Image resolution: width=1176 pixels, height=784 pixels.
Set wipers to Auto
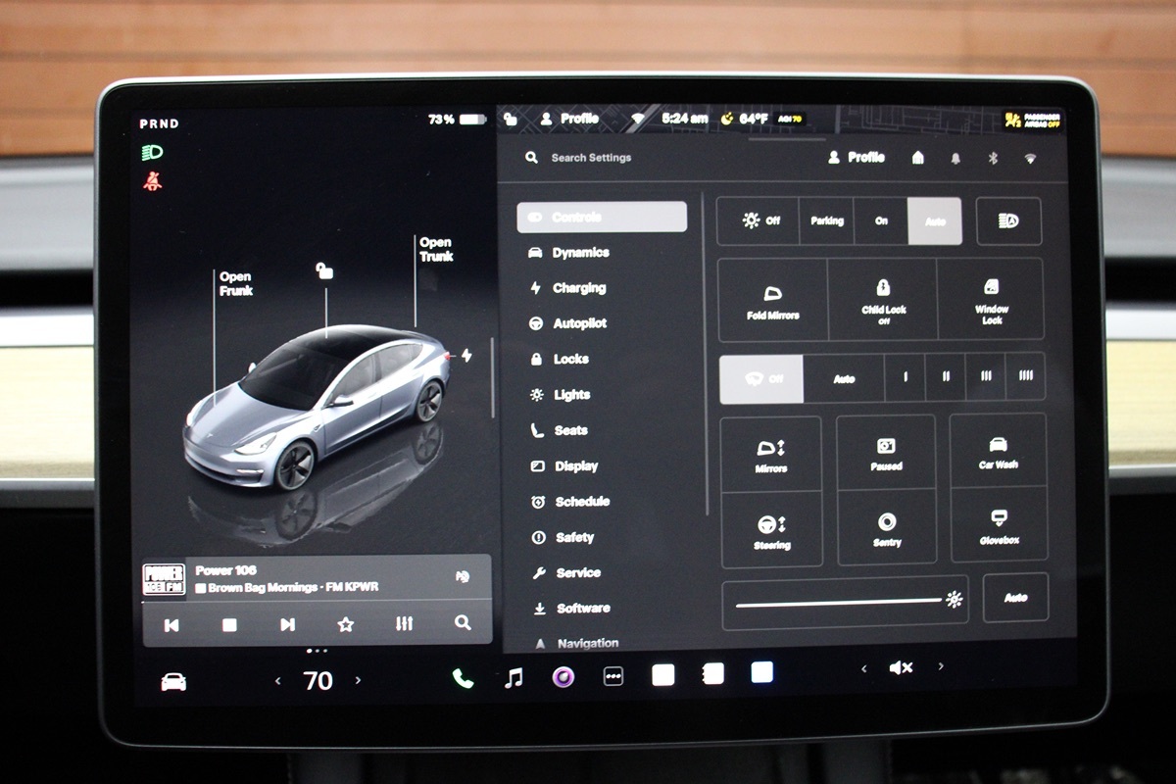843,378
